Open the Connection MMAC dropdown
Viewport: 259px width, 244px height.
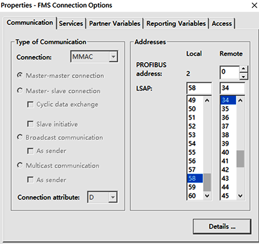click(x=94, y=56)
